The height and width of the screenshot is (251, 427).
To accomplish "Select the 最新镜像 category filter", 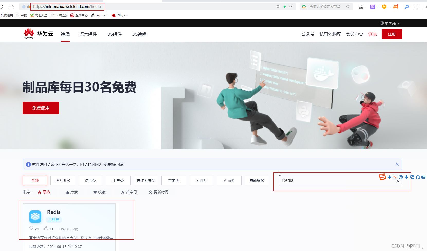I will click(257, 180).
